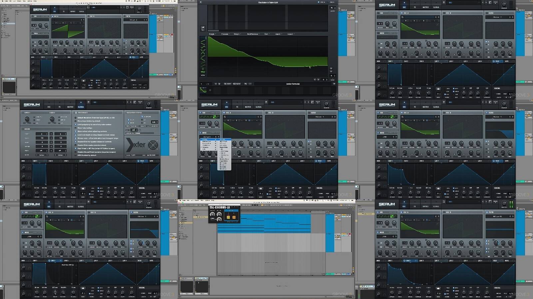Select the highlighted sub oscillator wave shape in the noise-menu Serum view
This screenshot has width=533, height=299.
point(215,117)
